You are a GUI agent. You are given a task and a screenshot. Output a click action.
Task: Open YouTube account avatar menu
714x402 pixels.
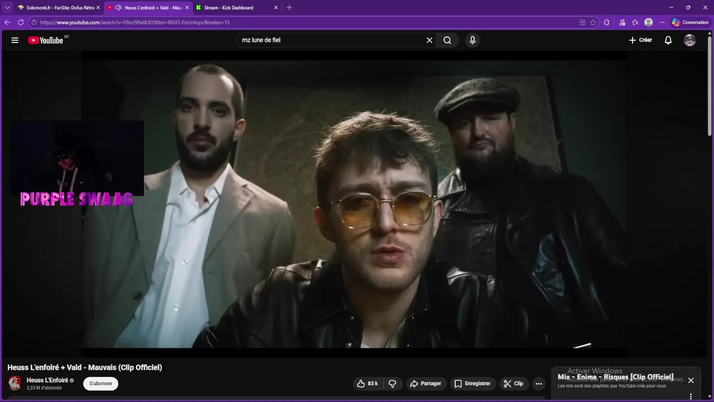(x=690, y=40)
